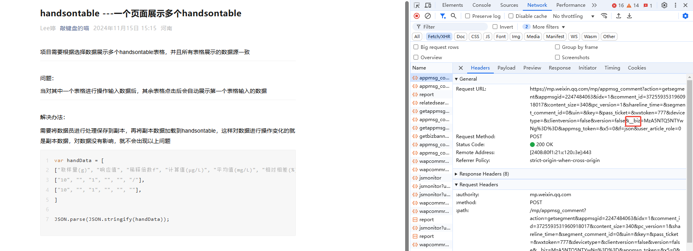Switch to Console panel tab
This screenshot has width=693, height=251.
click(x=481, y=5)
